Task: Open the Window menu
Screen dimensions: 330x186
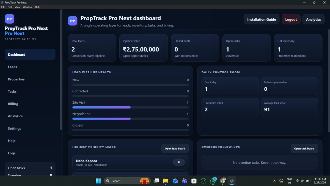Action: pyautogui.click(x=28, y=7)
